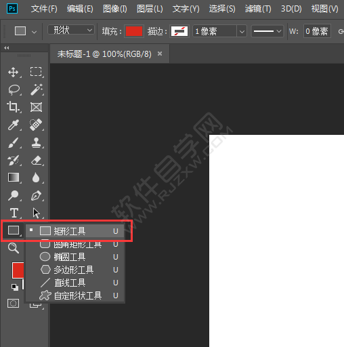Open the stroke line style dropdown

[x=267, y=31]
